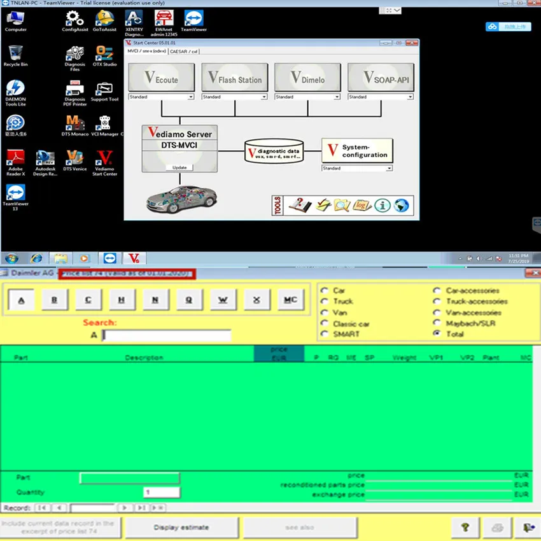Image resolution: width=541 pixels, height=541 pixels.
Task: Select the Adobe Reader X desktop icon
Action: click(x=15, y=163)
